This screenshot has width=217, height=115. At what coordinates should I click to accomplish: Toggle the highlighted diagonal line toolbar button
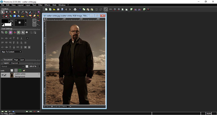click(x=105, y=9)
